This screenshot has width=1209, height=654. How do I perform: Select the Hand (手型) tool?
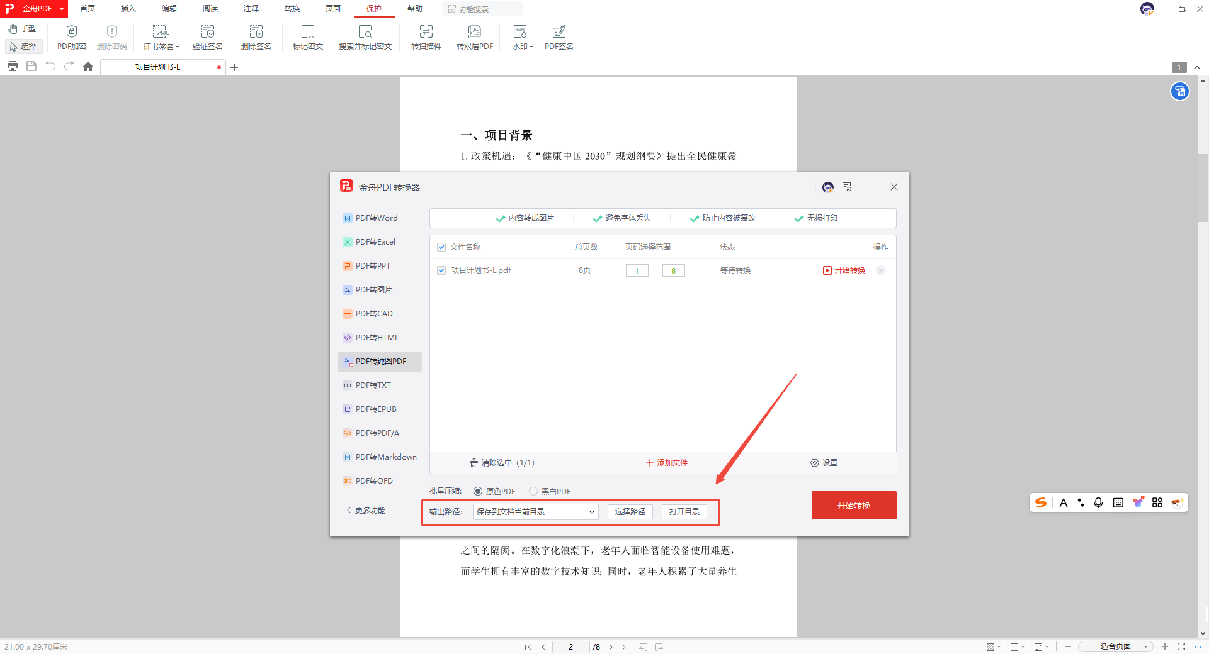[22, 29]
